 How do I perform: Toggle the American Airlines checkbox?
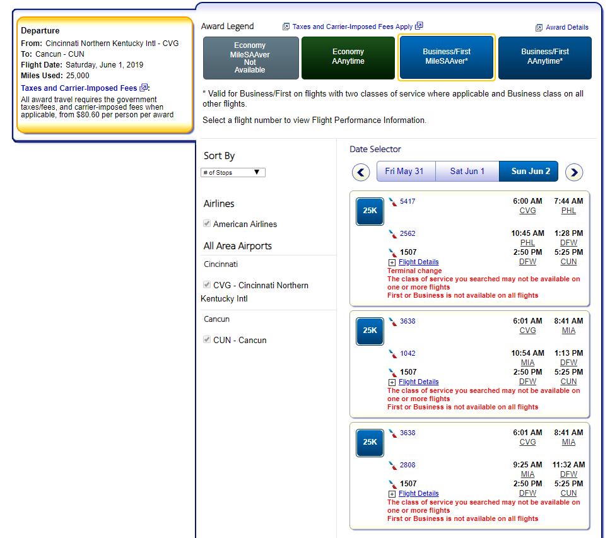207,224
